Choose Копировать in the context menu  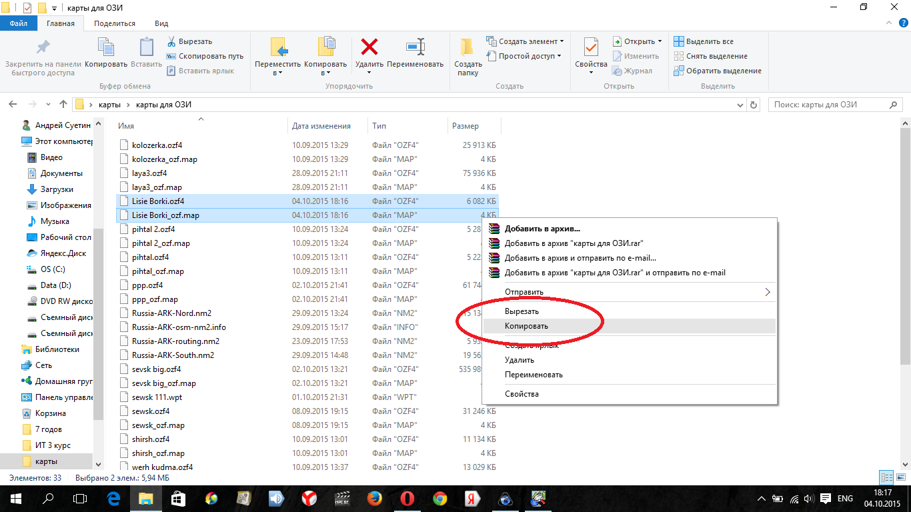point(526,326)
